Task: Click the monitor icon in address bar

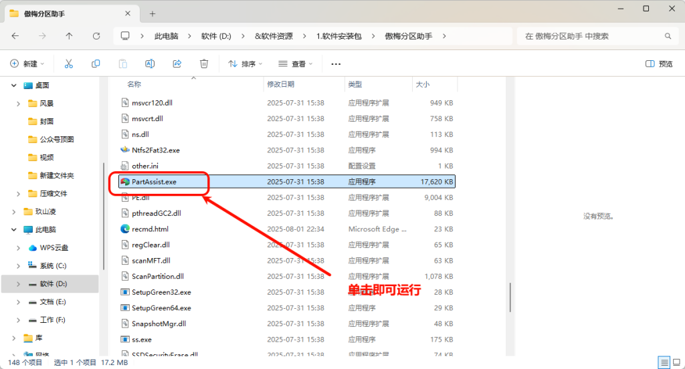Action: 125,36
